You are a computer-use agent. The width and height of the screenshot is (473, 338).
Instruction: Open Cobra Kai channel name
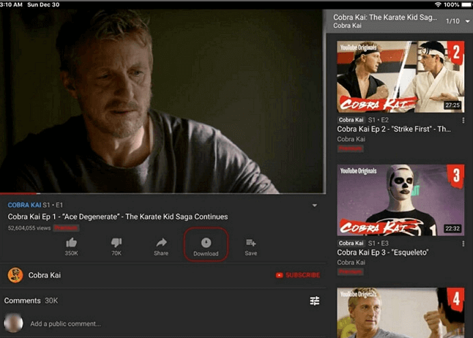(44, 275)
